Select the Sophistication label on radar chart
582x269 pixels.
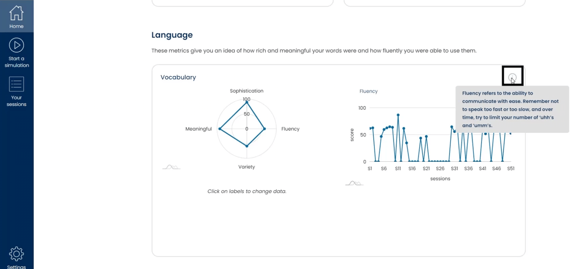pyautogui.click(x=247, y=91)
